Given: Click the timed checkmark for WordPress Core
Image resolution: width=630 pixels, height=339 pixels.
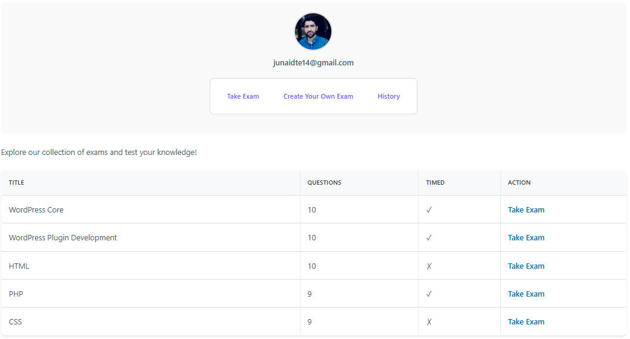Looking at the screenshot, I should (x=429, y=210).
